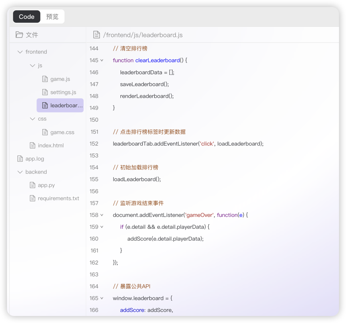Place cursor on line 152 addEventListener code
This screenshot has width=346, height=323.
(x=188, y=144)
